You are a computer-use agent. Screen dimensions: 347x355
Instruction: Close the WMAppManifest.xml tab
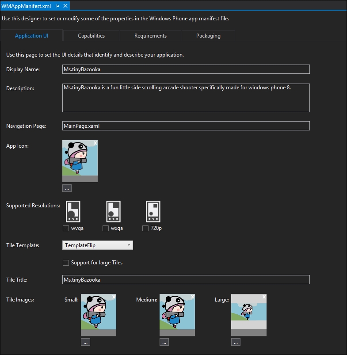pyautogui.click(x=65, y=6)
